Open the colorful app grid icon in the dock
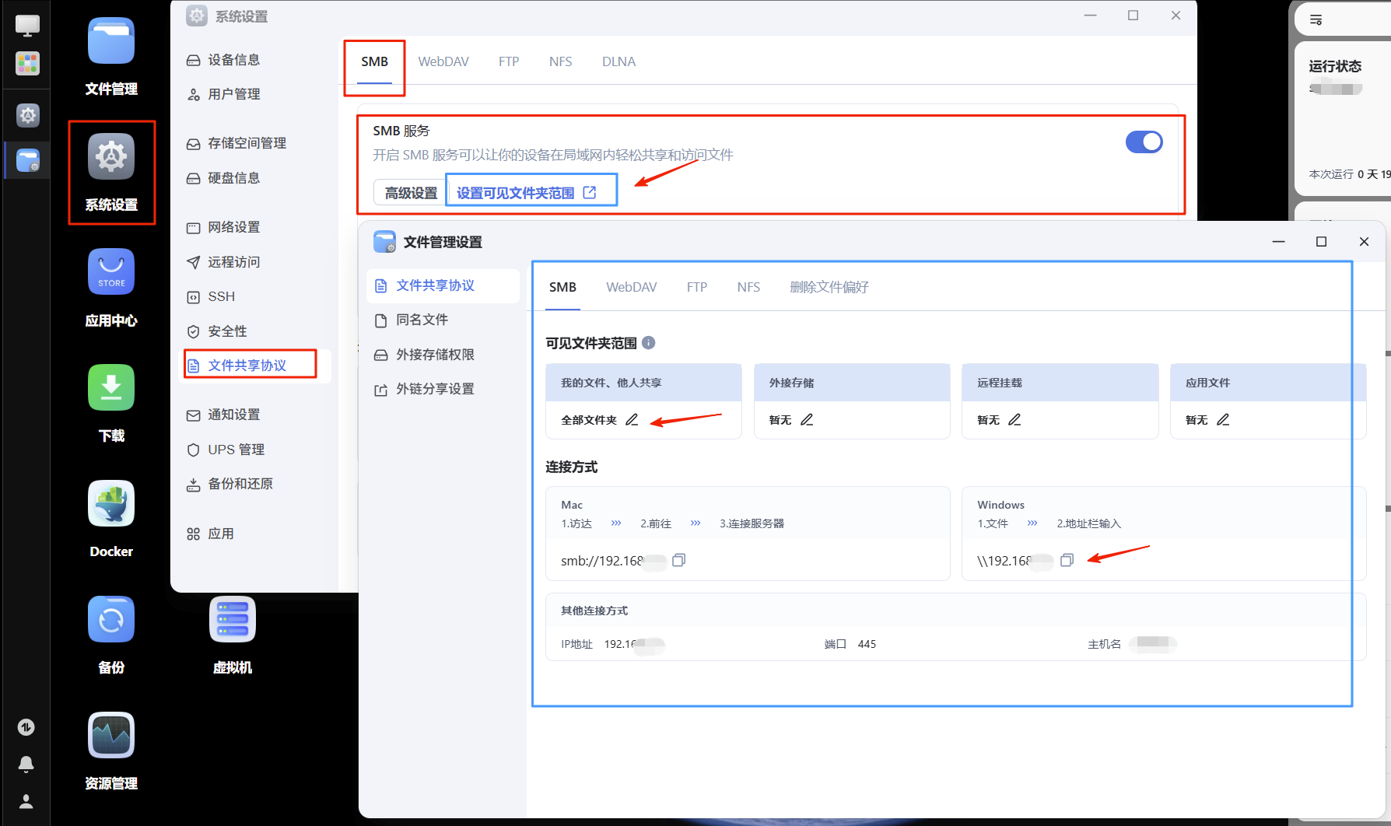Viewport: 1391px width, 826px height. click(x=27, y=63)
